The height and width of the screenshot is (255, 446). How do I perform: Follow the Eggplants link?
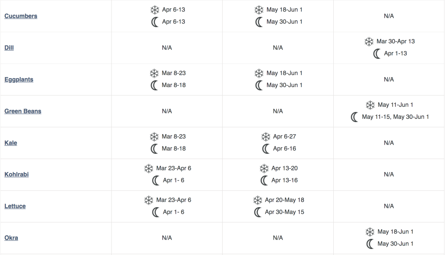[x=19, y=80]
